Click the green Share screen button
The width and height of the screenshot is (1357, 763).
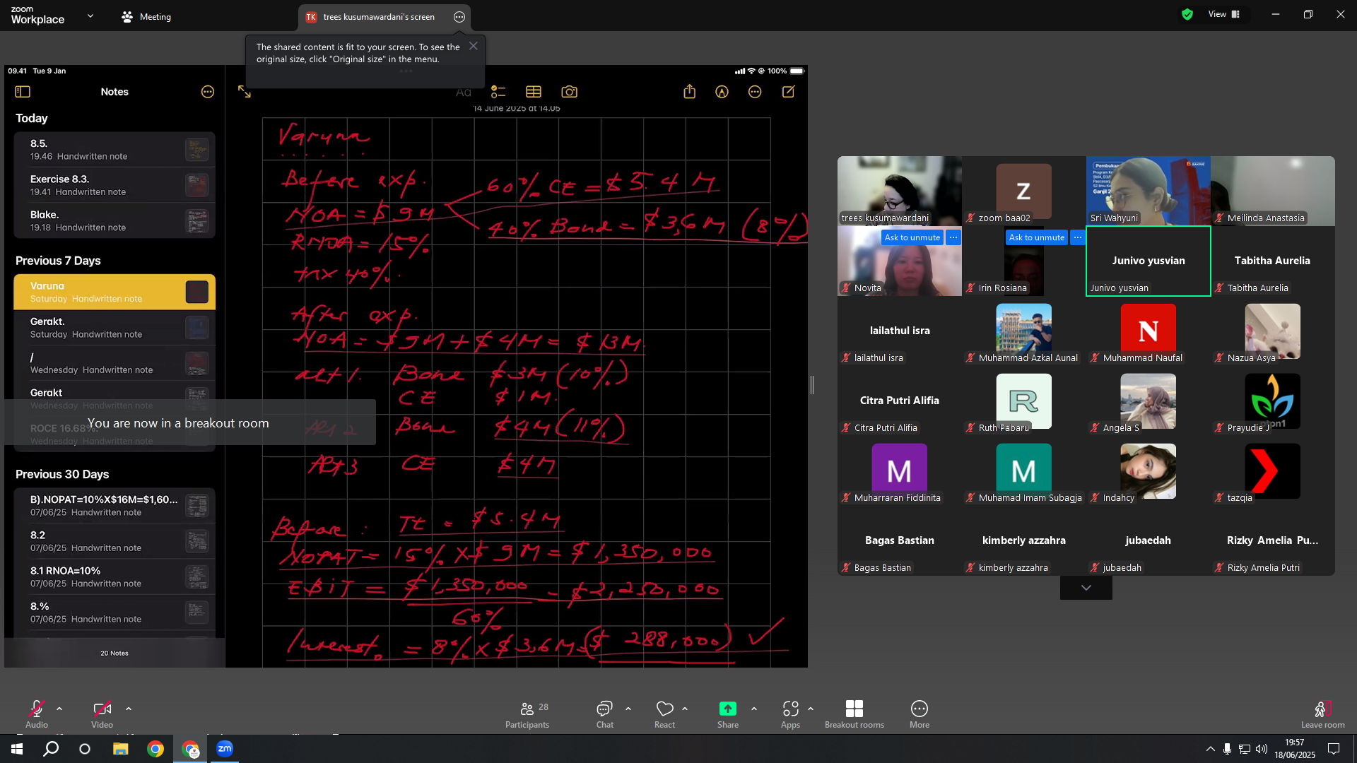pyautogui.click(x=728, y=714)
